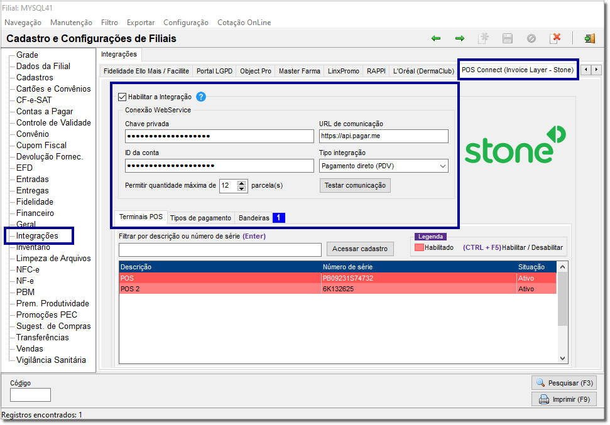Screen dimensions: 610x425
Task: Select serial number PB09231S74732 cell
Action: click(x=418, y=278)
